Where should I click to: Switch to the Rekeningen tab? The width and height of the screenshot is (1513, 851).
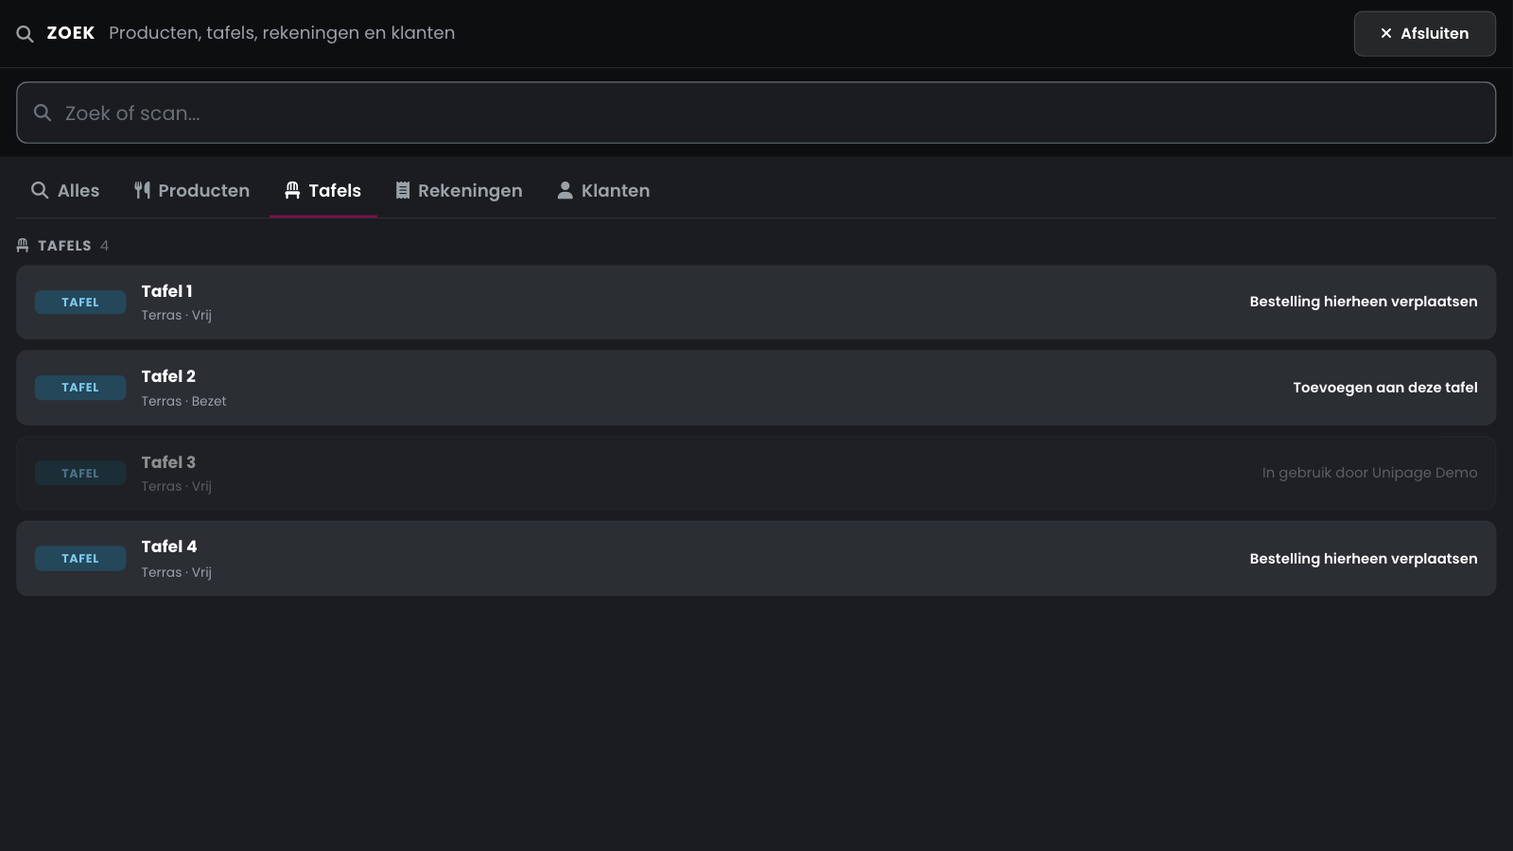[x=459, y=190]
